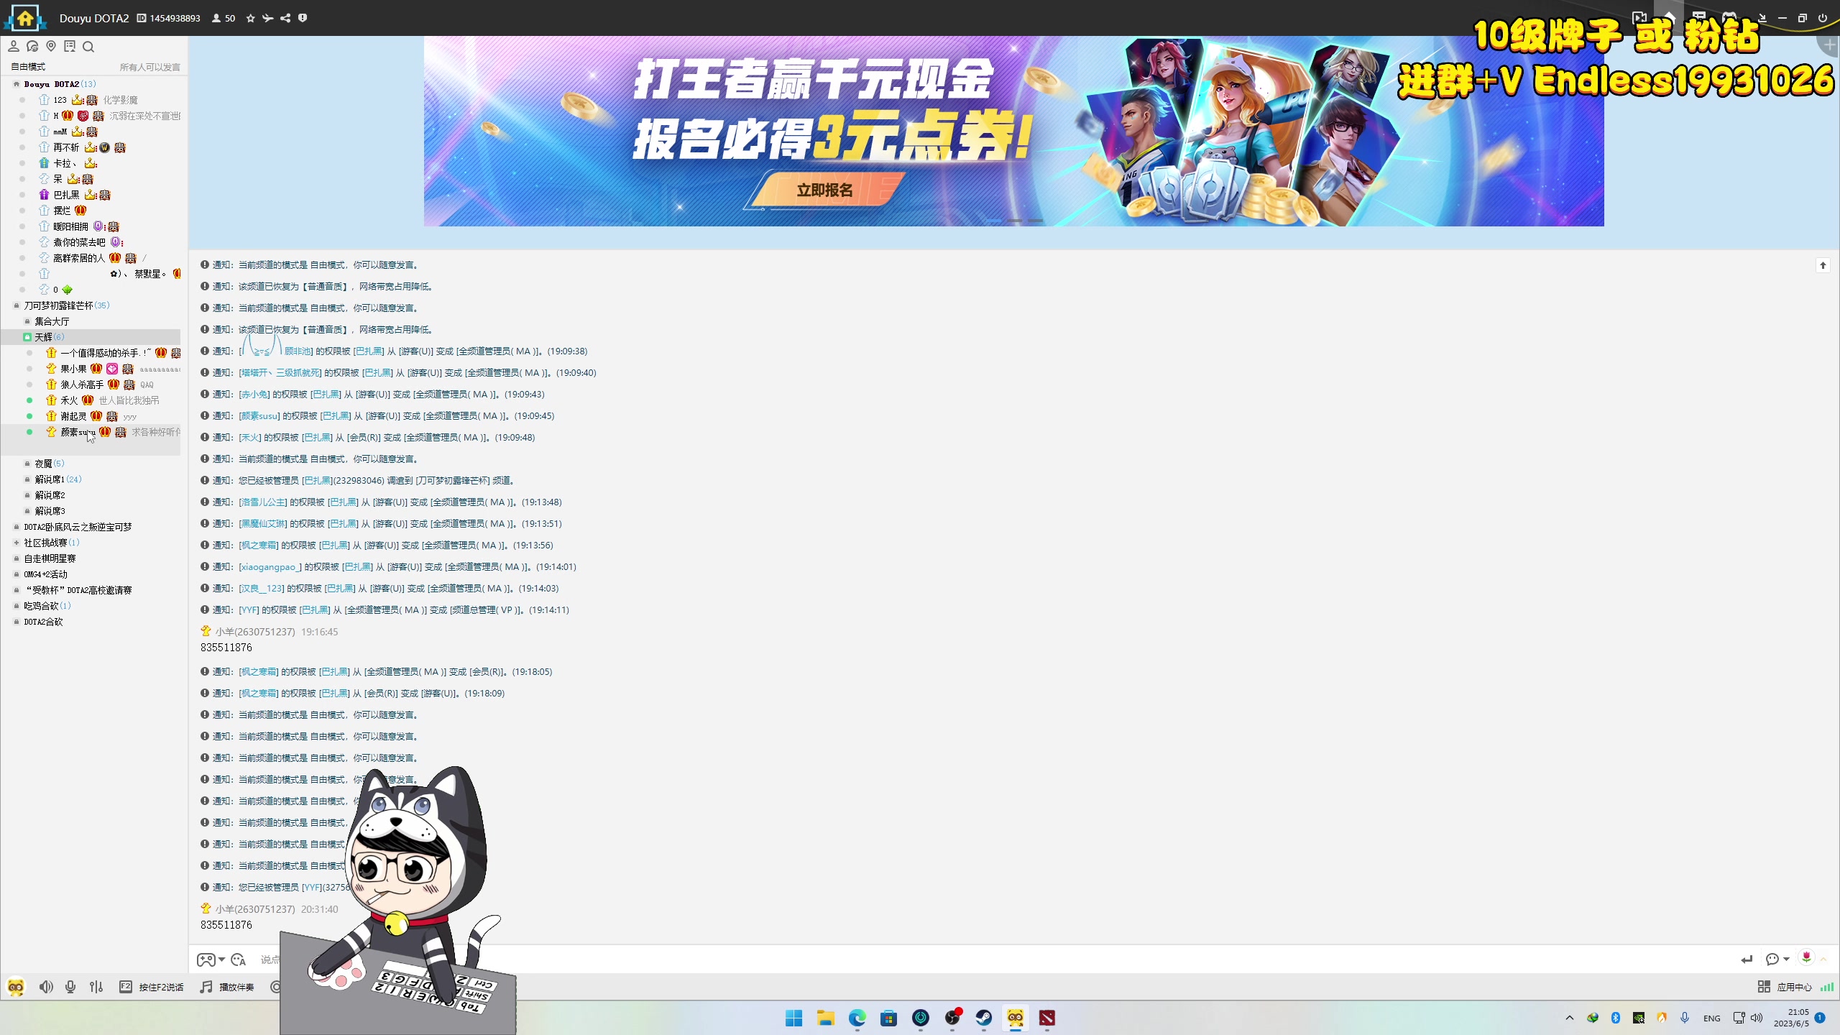The height and width of the screenshot is (1035, 1840).
Task: Click the gamepad icon in the top-right title bar
Action: pos(1729,18)
